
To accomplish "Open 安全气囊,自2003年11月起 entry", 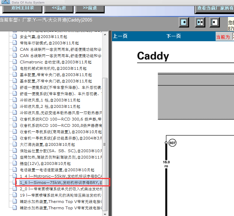I will 43,37.
